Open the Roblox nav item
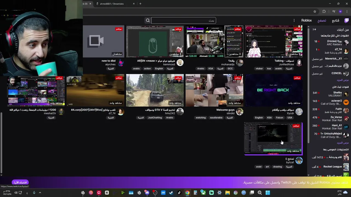This screenshot has width=351, height=197. (307, 21)
